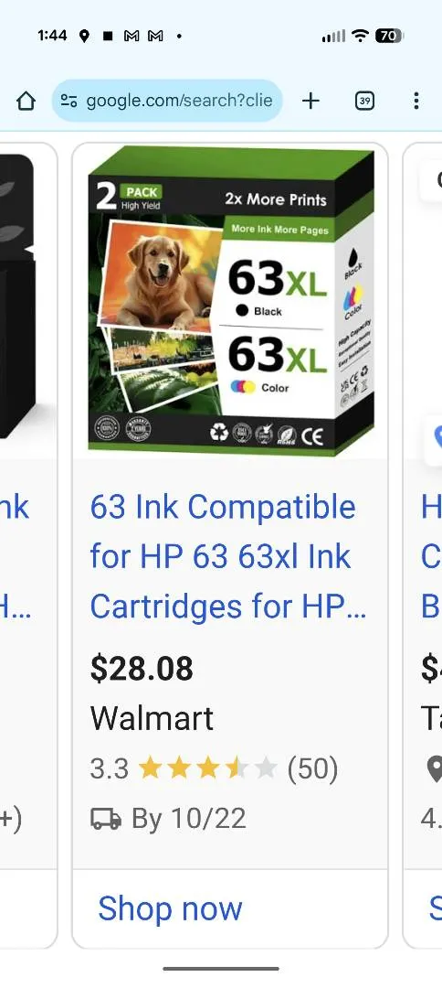
Task: Open Chrome three-dot overflow menu
Action: coord(416,101)
